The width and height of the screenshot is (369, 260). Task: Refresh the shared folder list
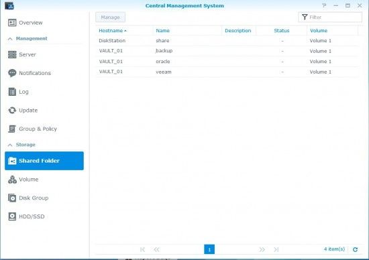pyautogui.click(x=355, y=249)
